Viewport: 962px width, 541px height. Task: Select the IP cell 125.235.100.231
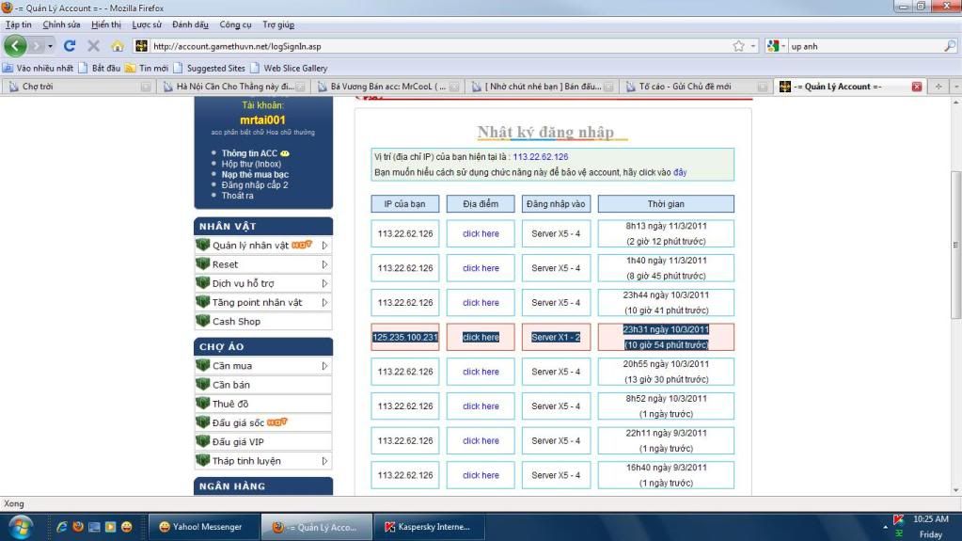click(x=405, y=337)
